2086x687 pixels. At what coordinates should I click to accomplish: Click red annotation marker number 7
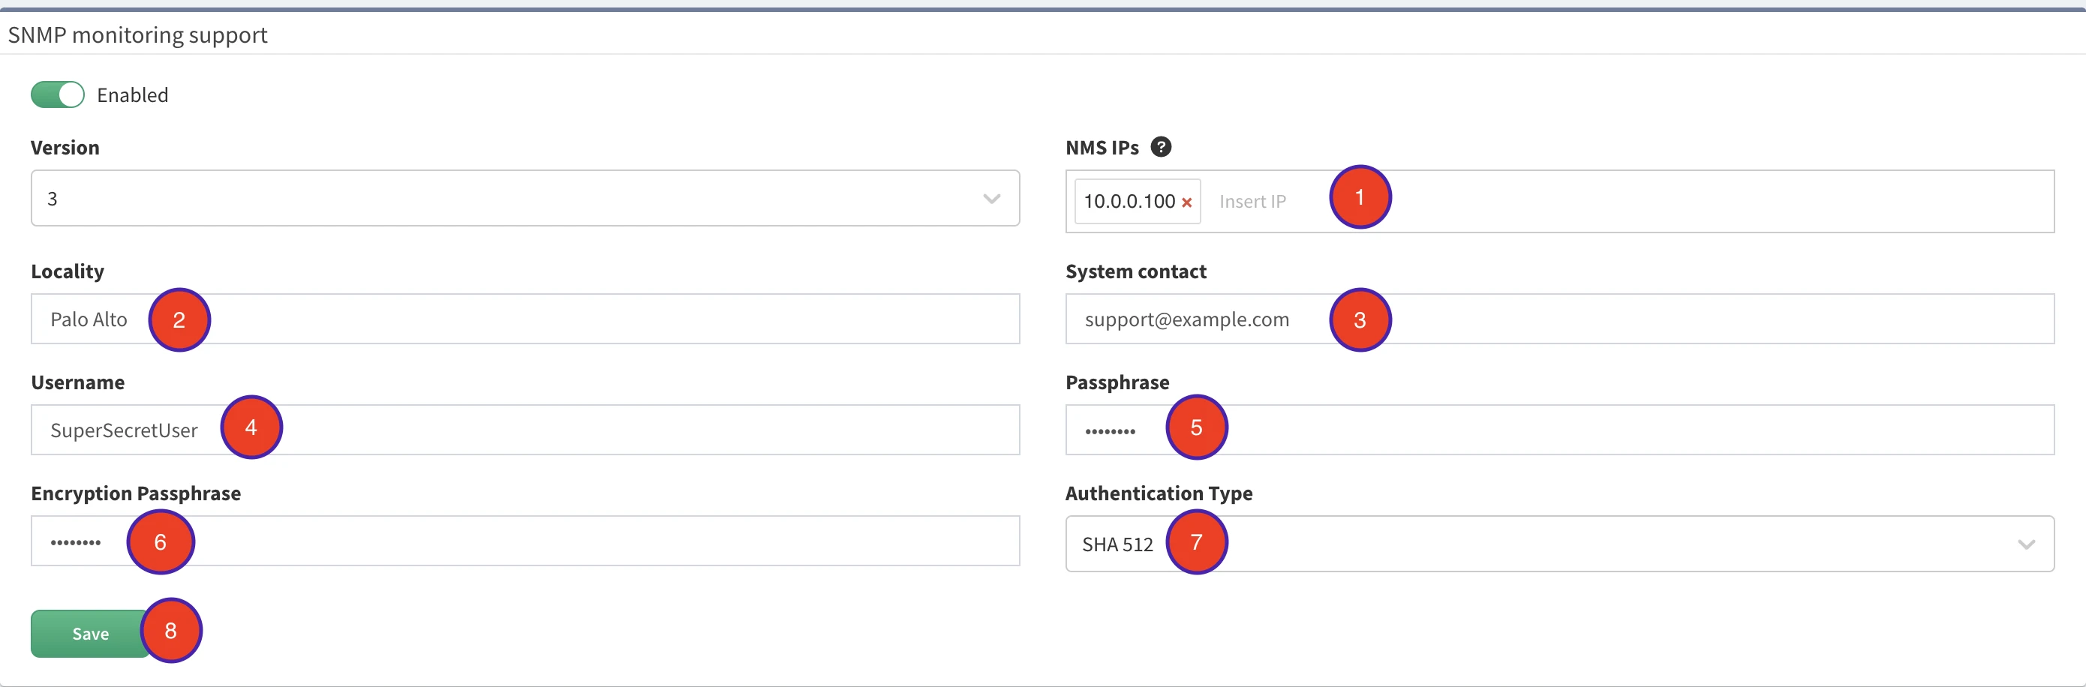(1196, 542)
